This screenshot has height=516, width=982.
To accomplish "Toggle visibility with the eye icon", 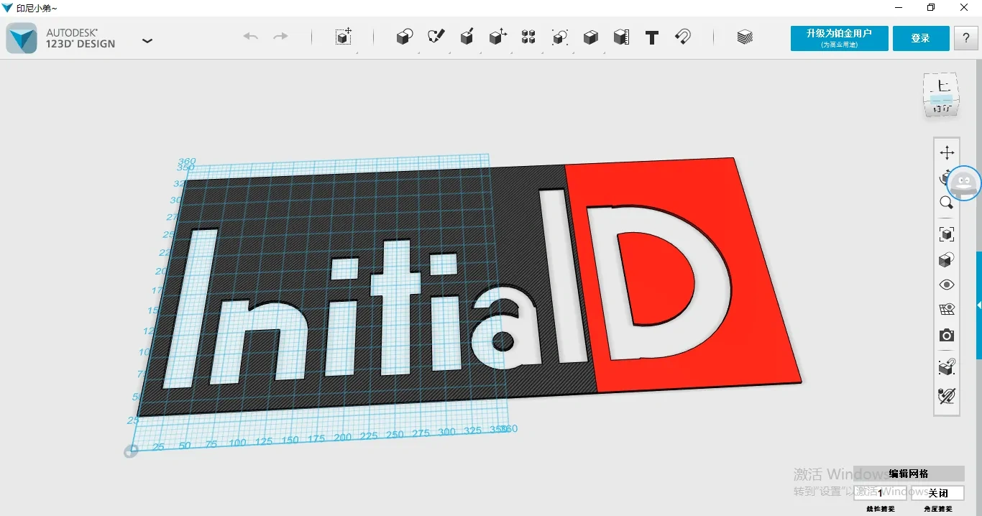I will click(x=947, y=285).
